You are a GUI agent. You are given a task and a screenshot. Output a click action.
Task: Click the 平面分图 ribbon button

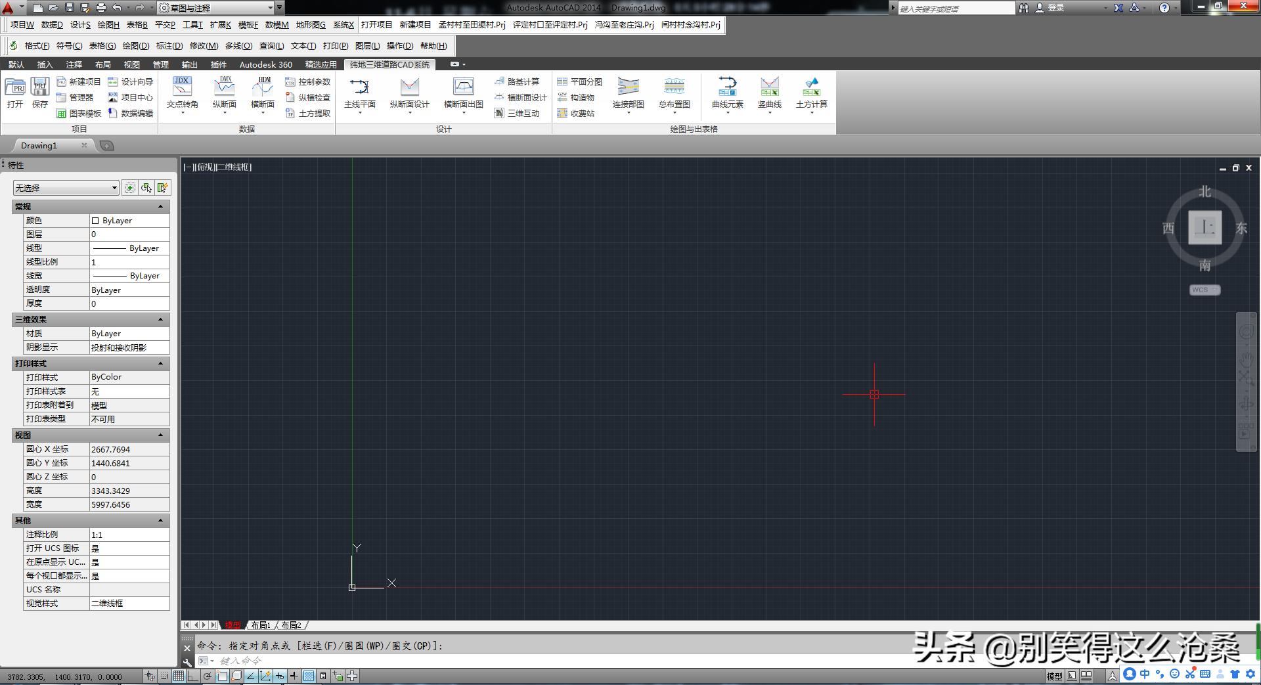pyautogui.click(x=580, y=81)
